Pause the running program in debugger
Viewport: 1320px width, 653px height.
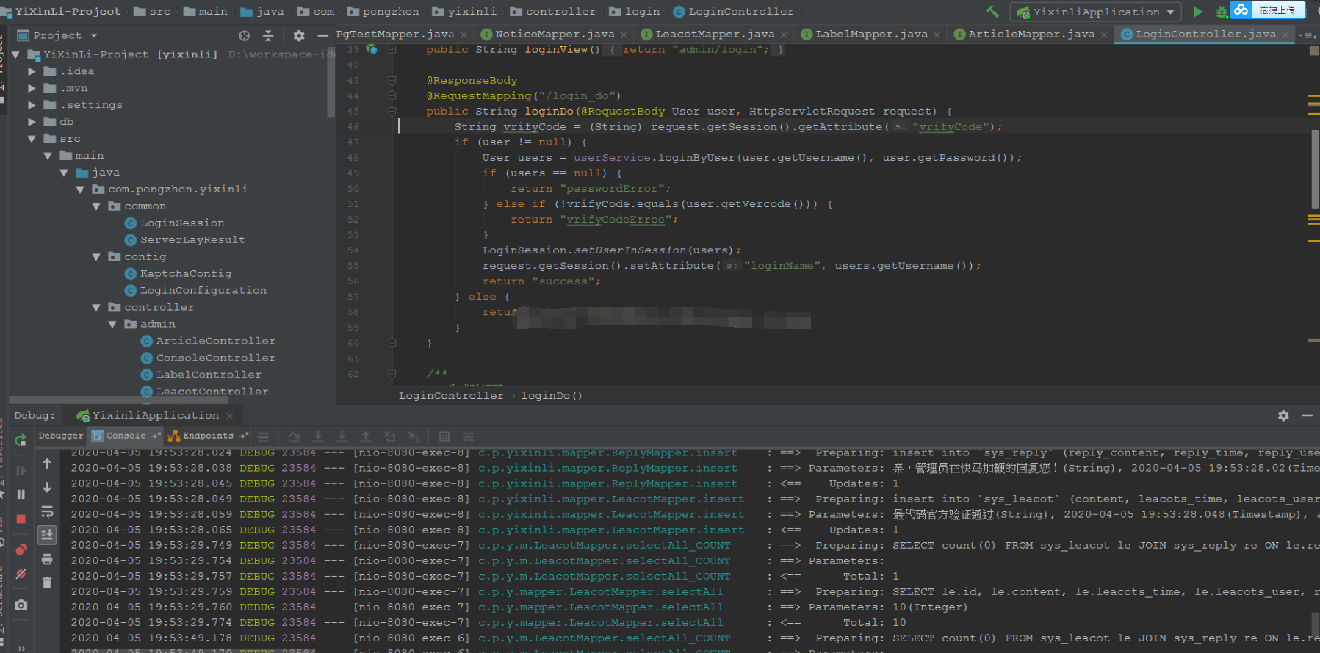[21, 494]
